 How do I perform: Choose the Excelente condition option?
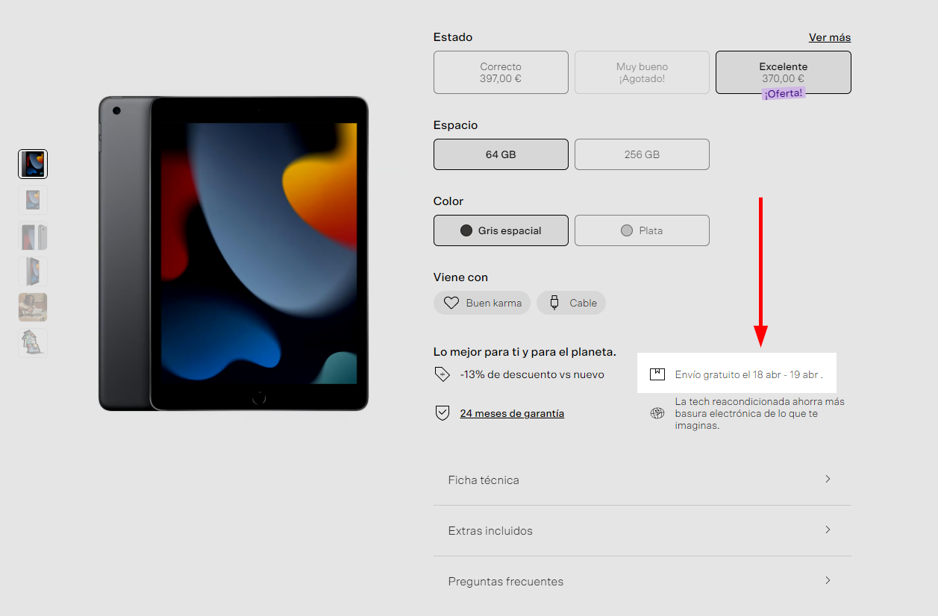coord(783,72)
